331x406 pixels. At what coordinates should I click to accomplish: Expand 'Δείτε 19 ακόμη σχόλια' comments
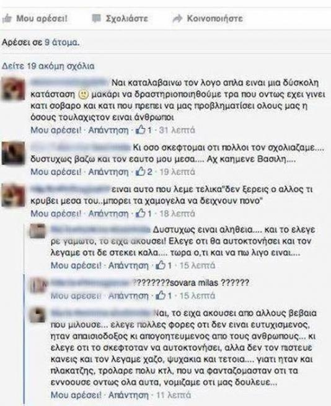pyautogui.click(x=48, y=66)
